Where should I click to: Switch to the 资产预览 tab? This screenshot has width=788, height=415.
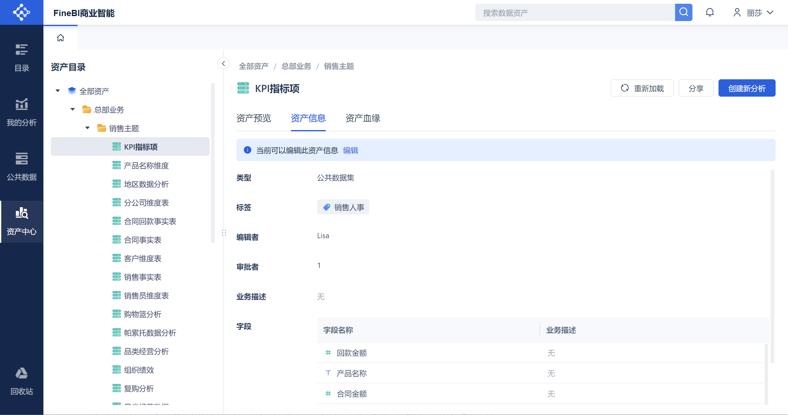click(x=253, y=118)
